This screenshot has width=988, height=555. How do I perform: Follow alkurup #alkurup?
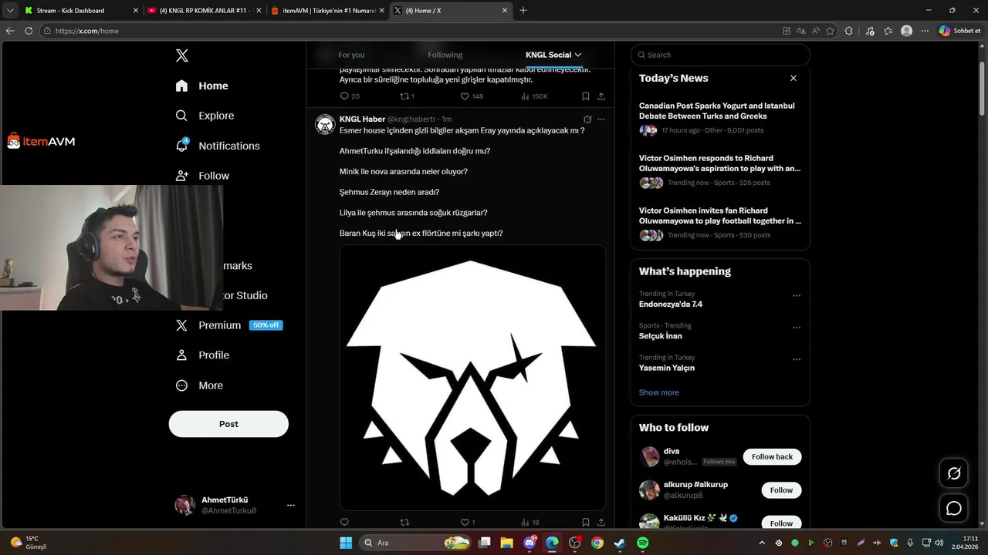click(781, 490)
